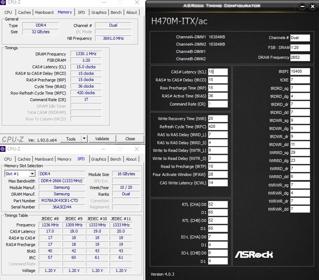
Task: Click the Size value 32 GBytes
Action: [41, 32]
